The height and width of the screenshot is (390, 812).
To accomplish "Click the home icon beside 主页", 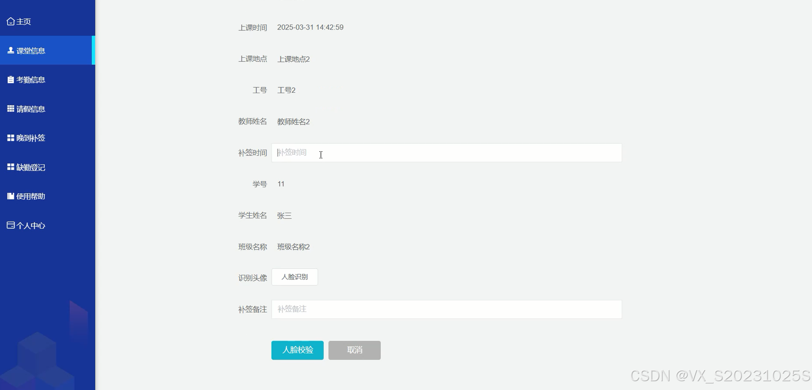I will pyautogui.click(x=11, y=21).
